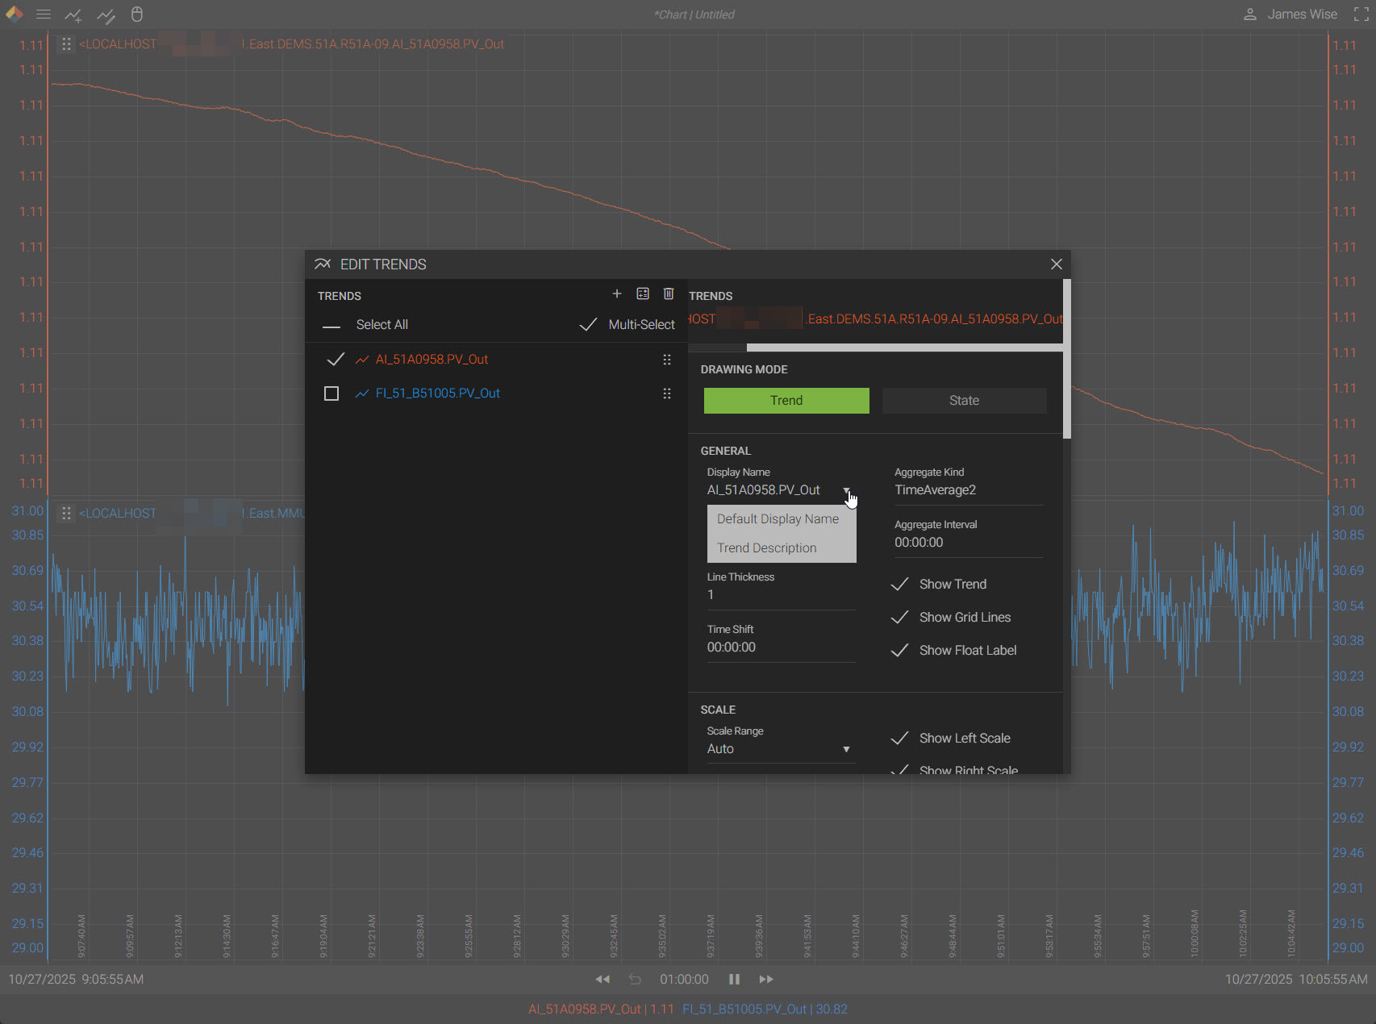1376x1024 pixels.
Task: Add a new trend with plus icon
Action: click(617, 294)
